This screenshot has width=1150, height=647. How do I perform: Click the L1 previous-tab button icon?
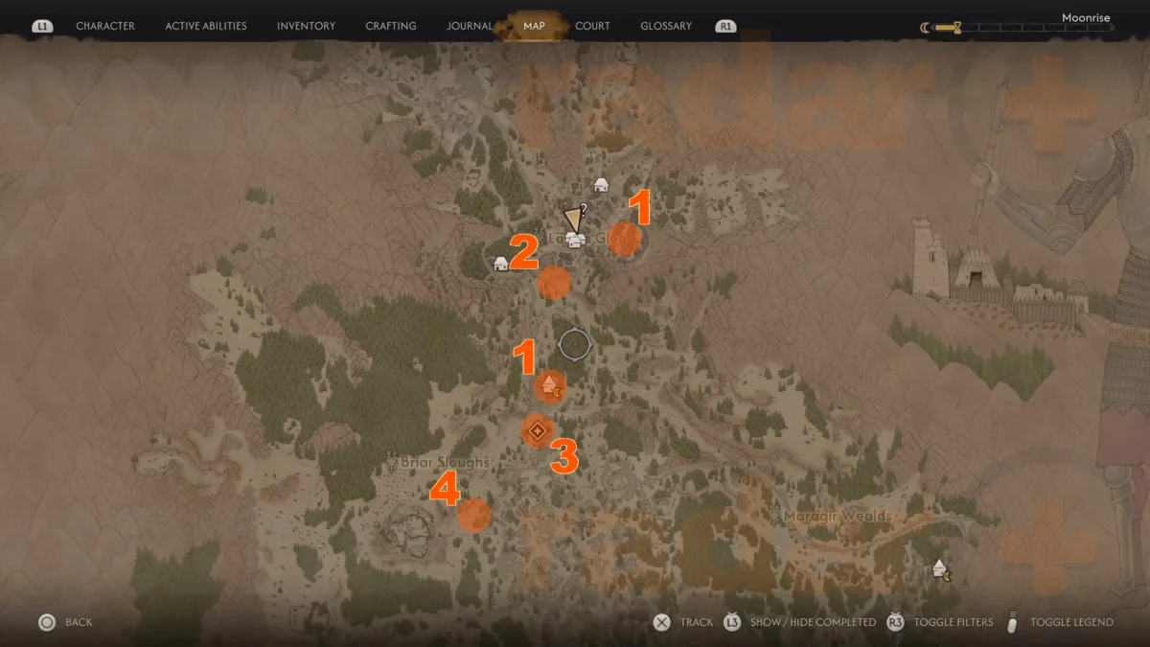tap(42, 26)
